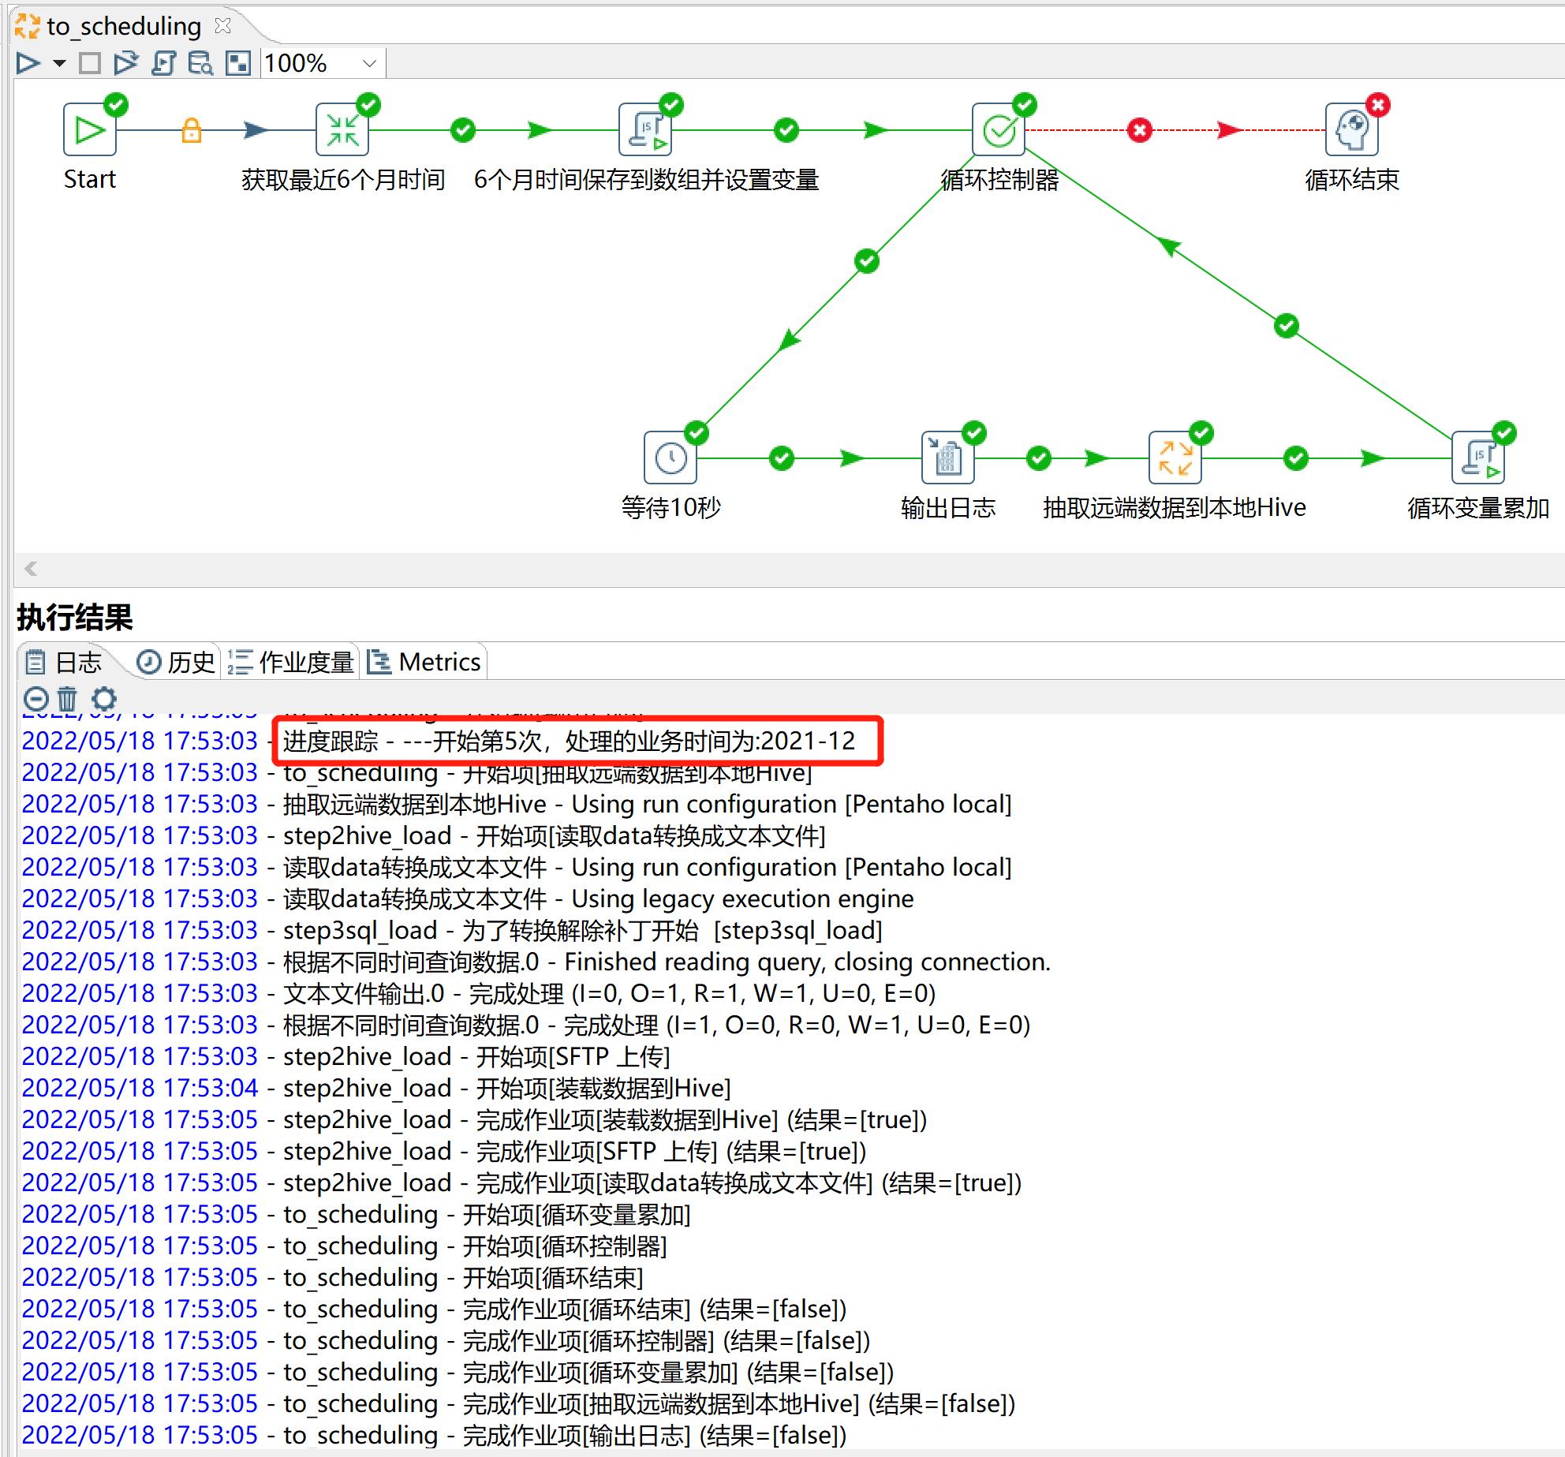Click log line 开始项[SFTP 上传]
Image resolution: width=1565 pixels, height=1457 pixels.
(x=345, y=1056)
